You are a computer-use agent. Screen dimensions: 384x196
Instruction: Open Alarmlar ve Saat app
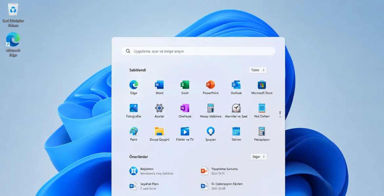coord(236,110)
